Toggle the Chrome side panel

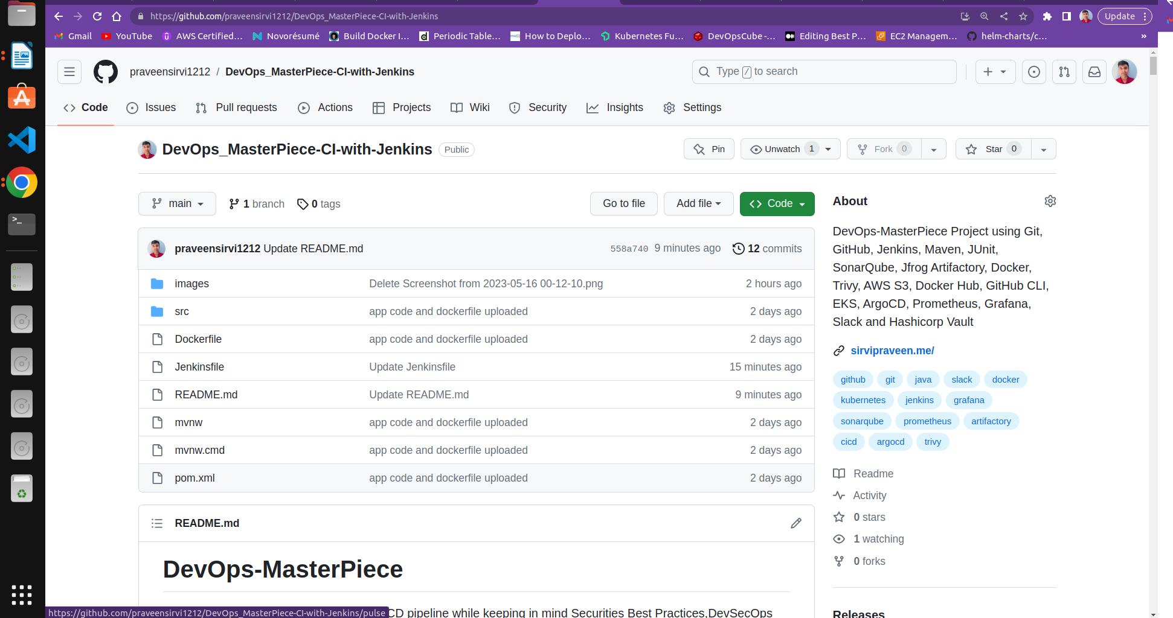pyautogui.click(x=1067, y=16)
